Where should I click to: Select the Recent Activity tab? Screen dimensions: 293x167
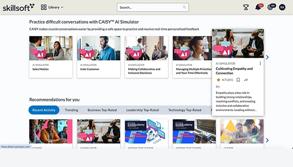(x=44, y=110)
